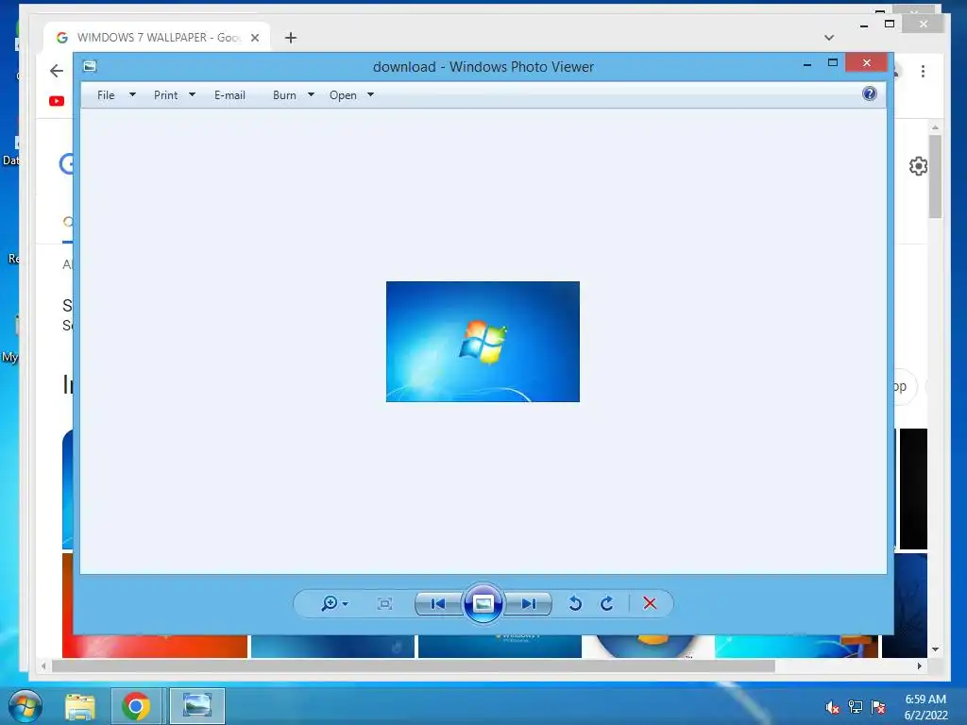Close the Chrome tab
This screenshot has width=967, height=725.
point(255,38)
